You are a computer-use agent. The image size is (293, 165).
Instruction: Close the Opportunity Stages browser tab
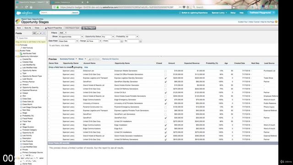click(47, 2)
